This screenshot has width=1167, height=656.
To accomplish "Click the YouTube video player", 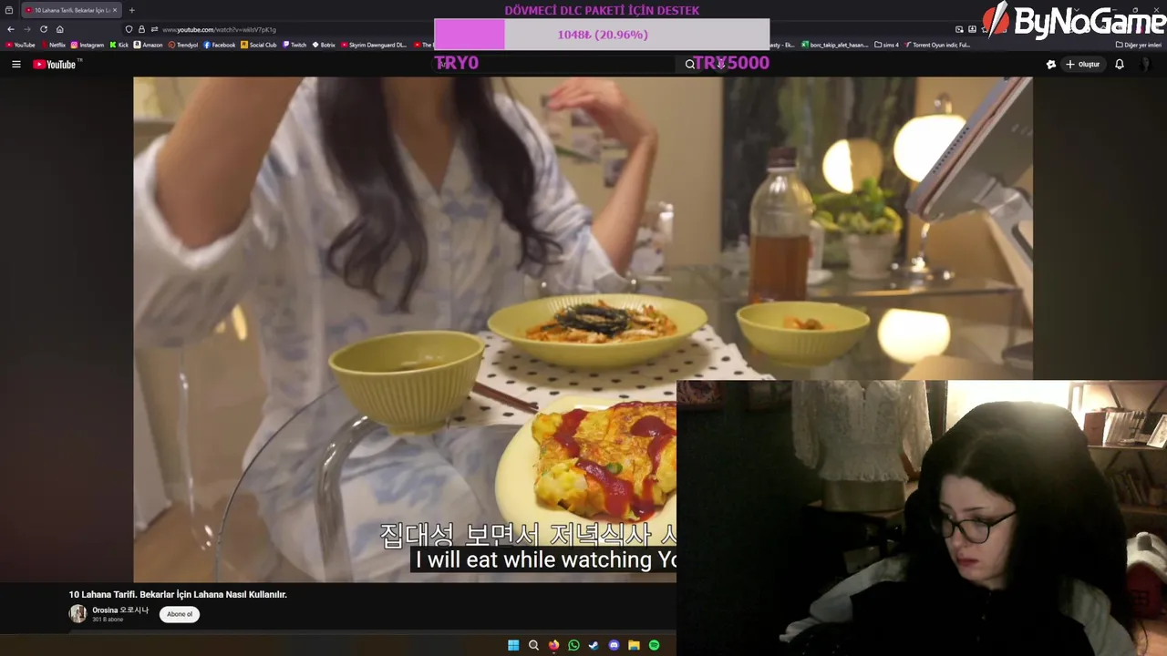I will [583, 328].
